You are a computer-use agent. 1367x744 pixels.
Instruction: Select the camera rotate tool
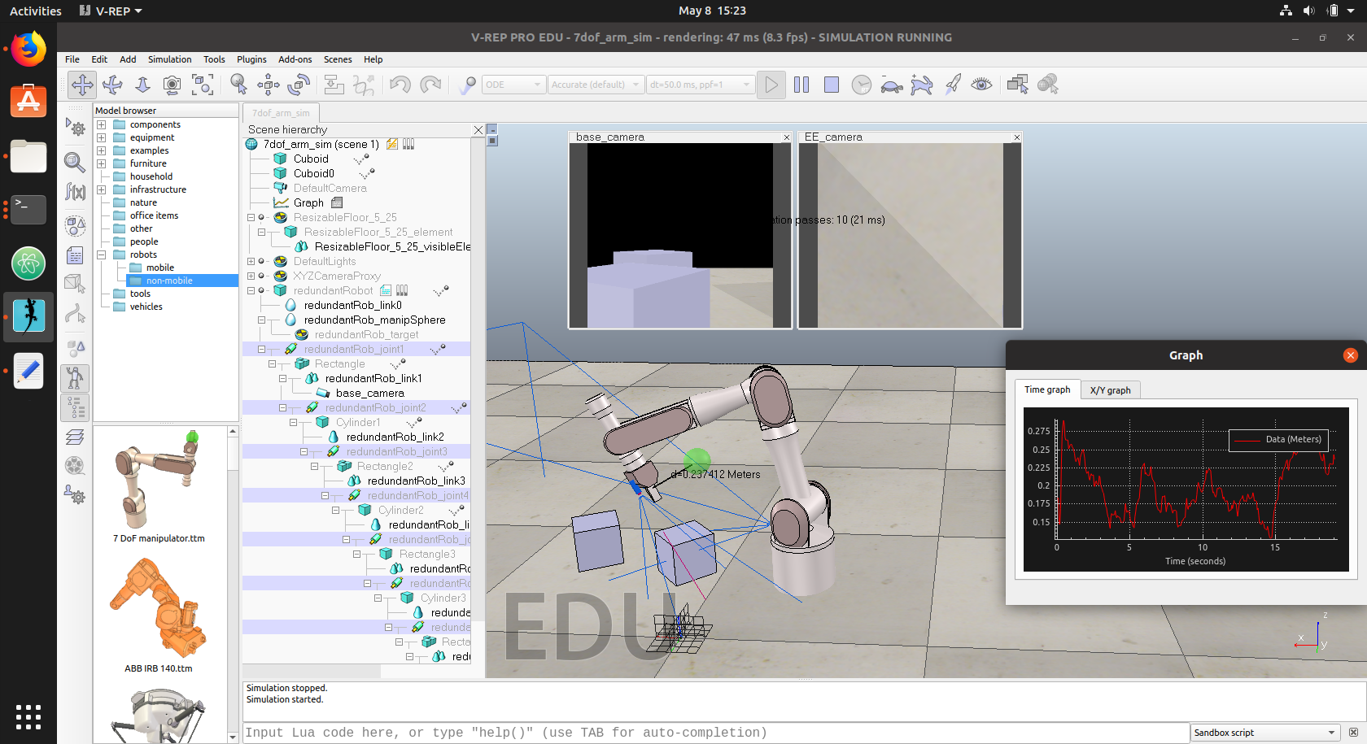coord(112,85)
